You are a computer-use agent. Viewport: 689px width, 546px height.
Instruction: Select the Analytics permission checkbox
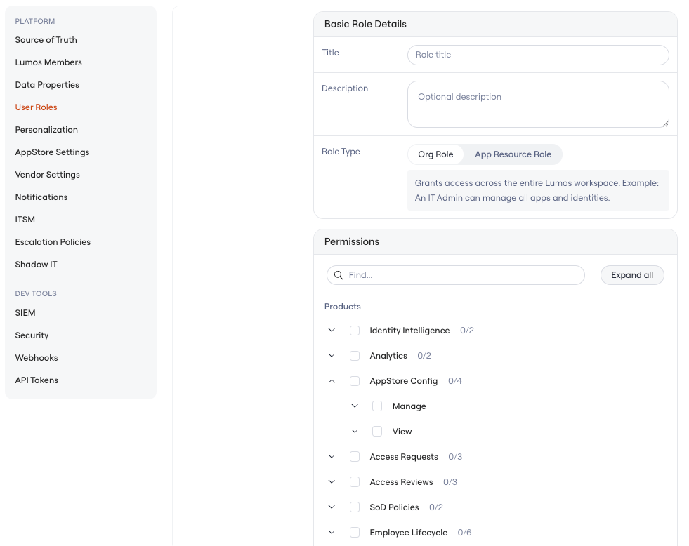[x=355, y=356]
